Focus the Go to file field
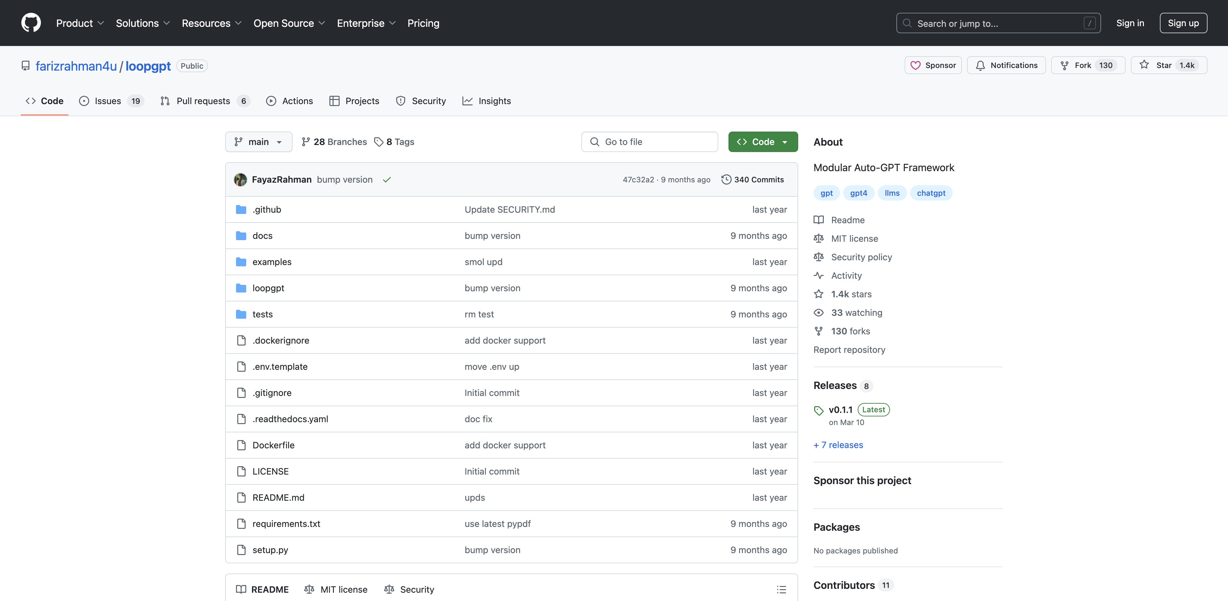This screenshot has width=1228, height=601. click(x=649, y=142)
